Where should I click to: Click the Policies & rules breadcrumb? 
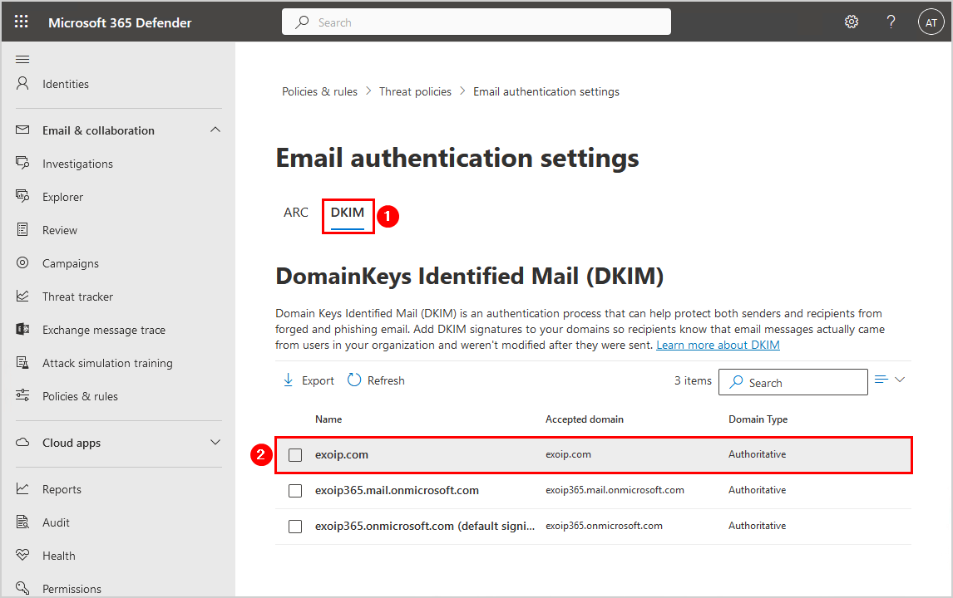point(319,91)
